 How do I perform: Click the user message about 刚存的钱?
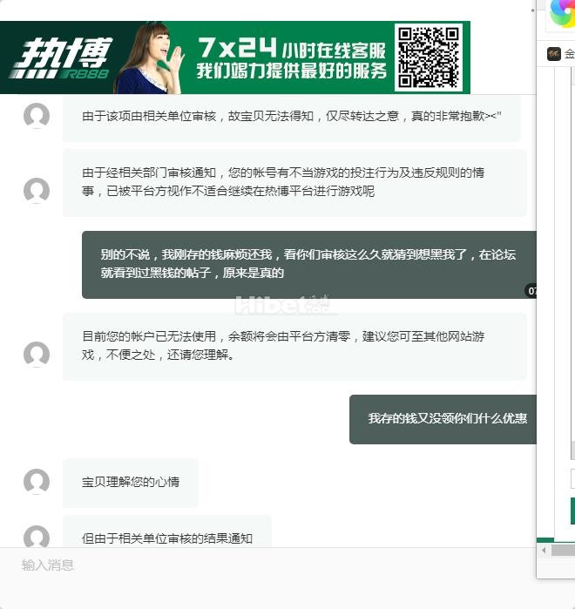(308, 264)
